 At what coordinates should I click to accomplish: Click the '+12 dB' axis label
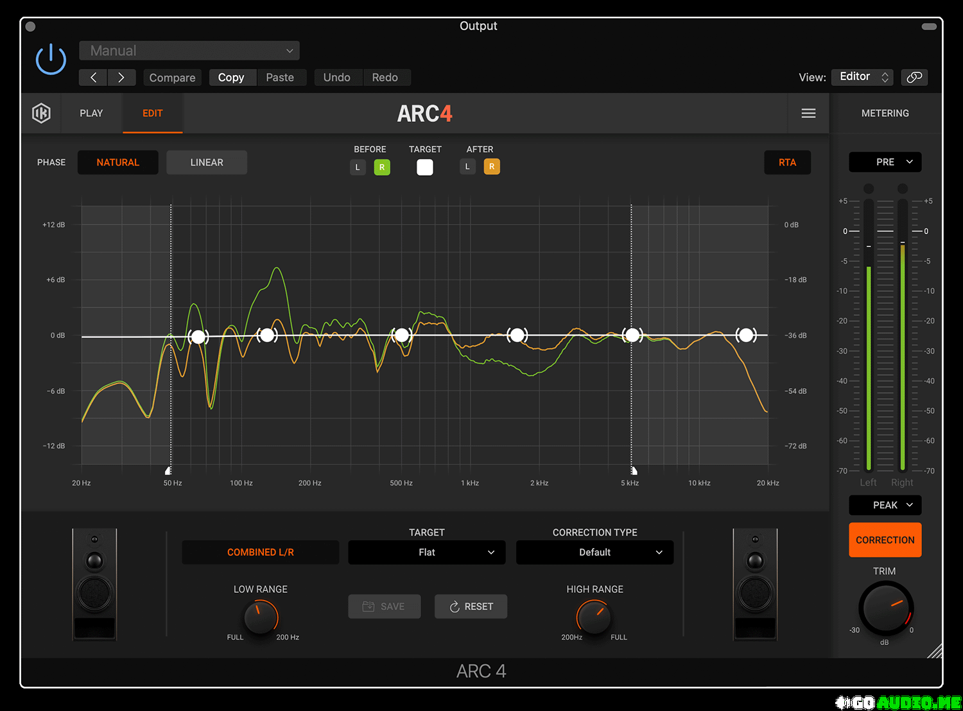click(53, 225)
